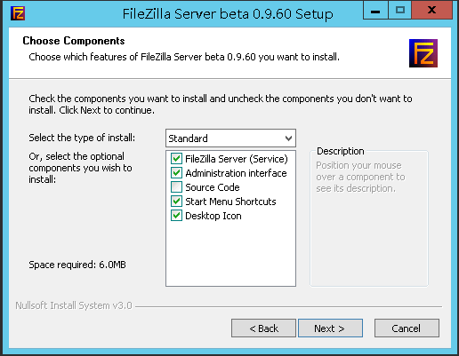459x356 pixels.
Task: Uncheck Start Menu Shortcuts
Action: tap(176, 202)
